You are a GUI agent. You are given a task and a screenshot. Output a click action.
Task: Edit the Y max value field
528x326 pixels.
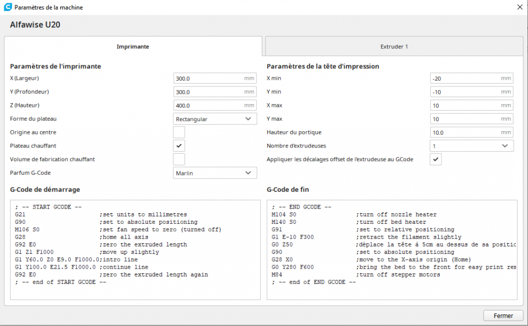[x=472, y=119]
